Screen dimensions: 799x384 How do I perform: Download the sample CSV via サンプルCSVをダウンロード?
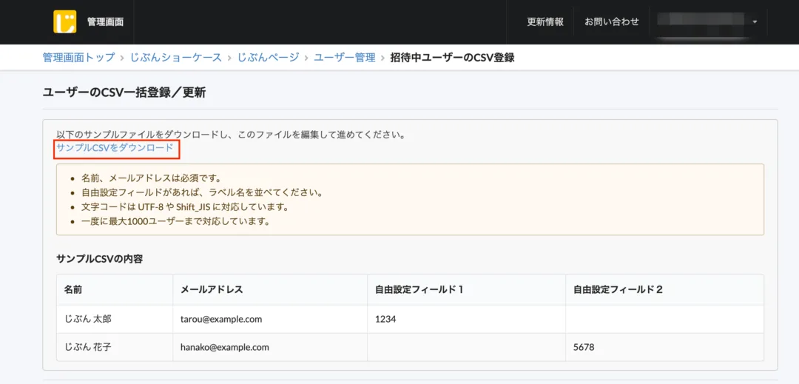[x=115, y=148]
